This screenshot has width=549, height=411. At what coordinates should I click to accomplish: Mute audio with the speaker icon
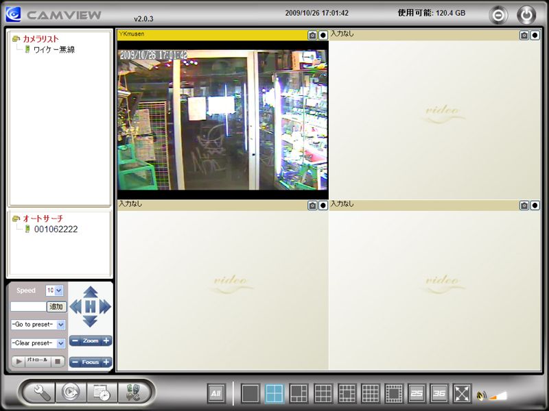click(x=481, y=395)
